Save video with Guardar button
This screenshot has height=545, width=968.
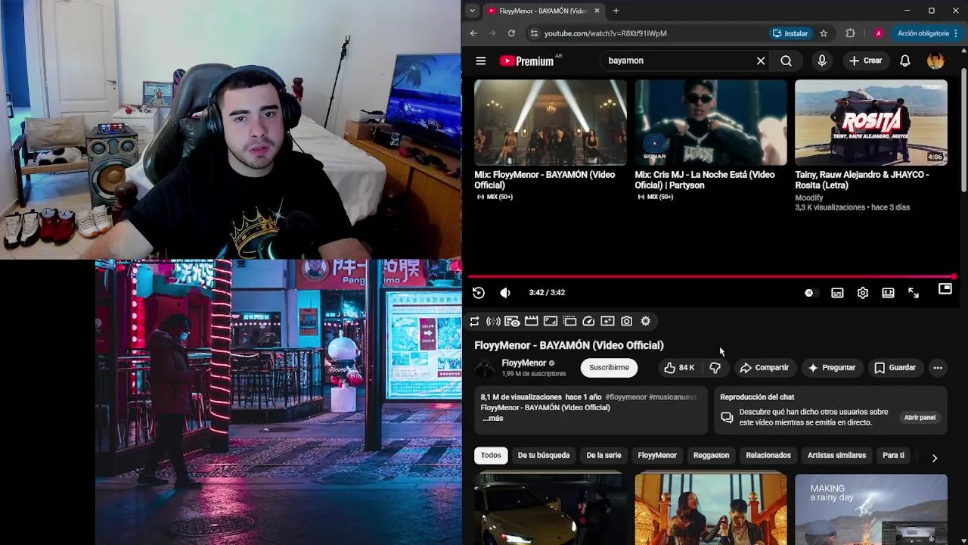tap(895, 368)
